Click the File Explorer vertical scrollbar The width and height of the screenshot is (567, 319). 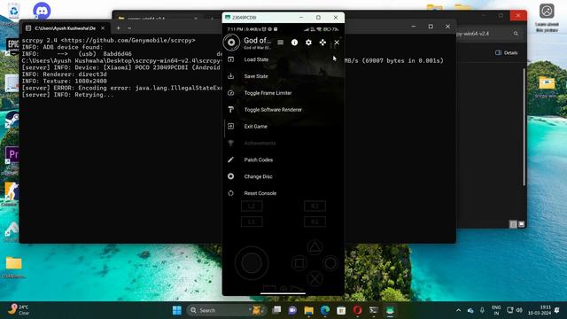pyautogui.click(x=524, y=127)
